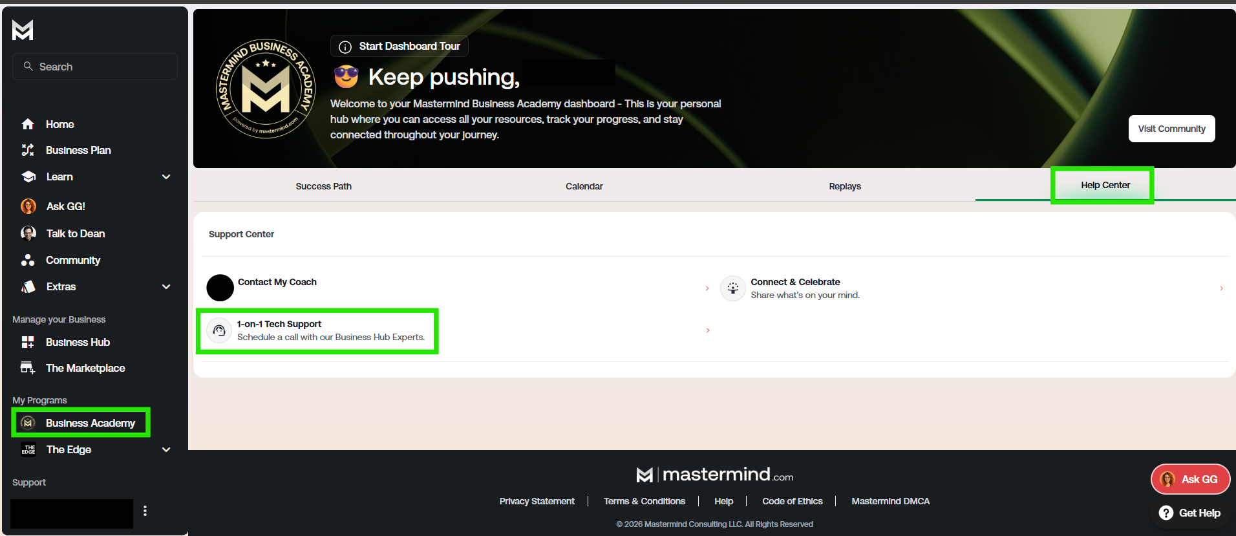Viewport: 1236px width, 536px height.
Task: Click the Business Hub grid icon
Action: 28,342
